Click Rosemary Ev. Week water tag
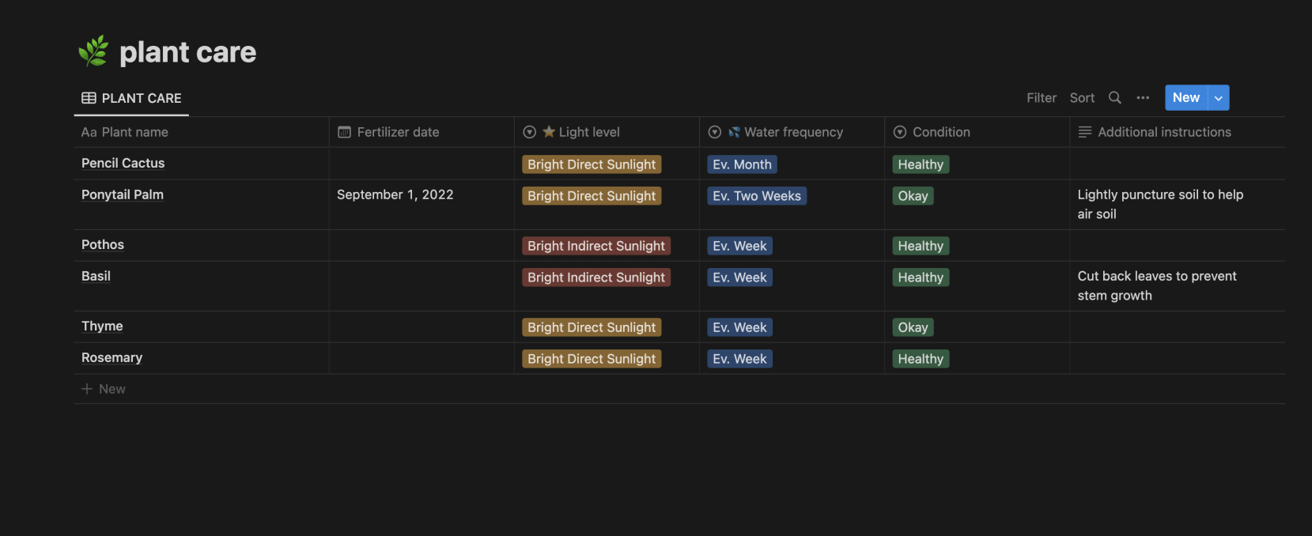Image resolution: width=1312 pixels, height=536 pixels. click(739, 359)
